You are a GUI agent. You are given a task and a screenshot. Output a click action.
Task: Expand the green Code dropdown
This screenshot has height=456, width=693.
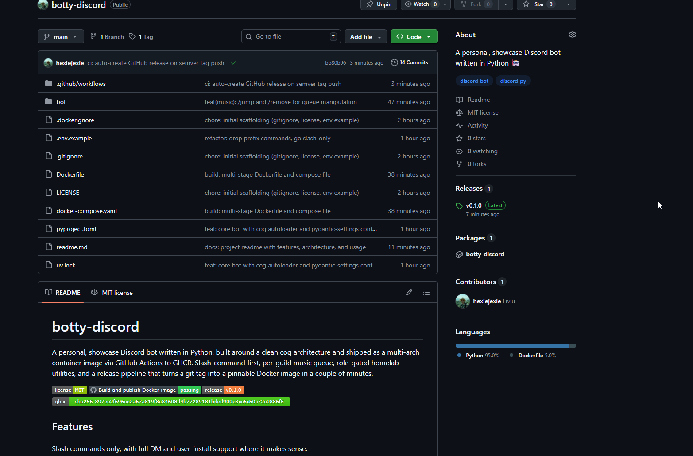pyautogui.click(x=414, y=37)
